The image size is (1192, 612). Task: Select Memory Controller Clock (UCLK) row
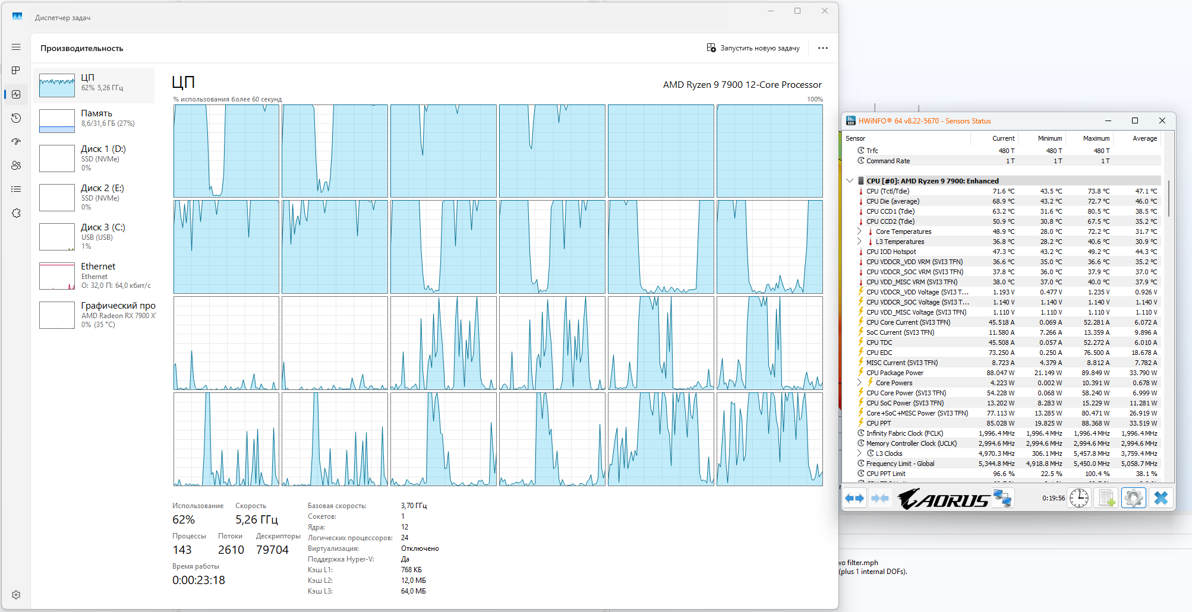[1002, 443]
